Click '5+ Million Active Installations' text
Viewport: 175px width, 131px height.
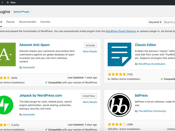click(124, 79)
